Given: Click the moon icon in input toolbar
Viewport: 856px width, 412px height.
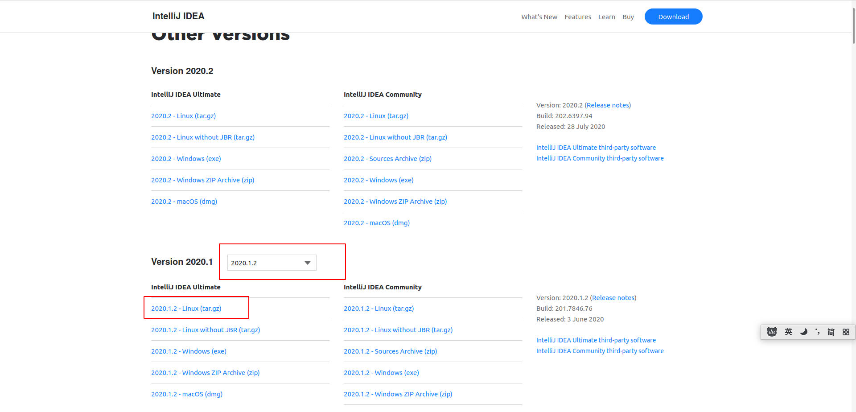Looking at the screenshot, I should [x=803, y=332].
